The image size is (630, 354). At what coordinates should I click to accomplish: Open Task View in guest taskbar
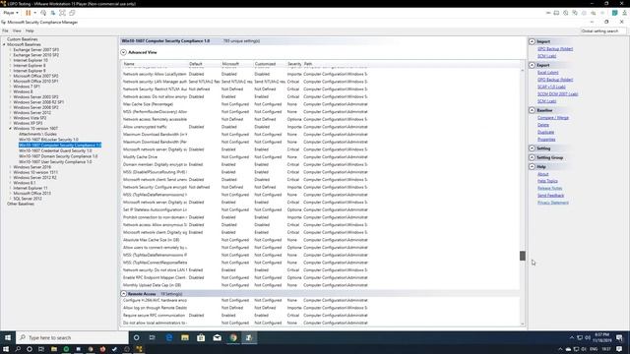[x=153, y=338]
